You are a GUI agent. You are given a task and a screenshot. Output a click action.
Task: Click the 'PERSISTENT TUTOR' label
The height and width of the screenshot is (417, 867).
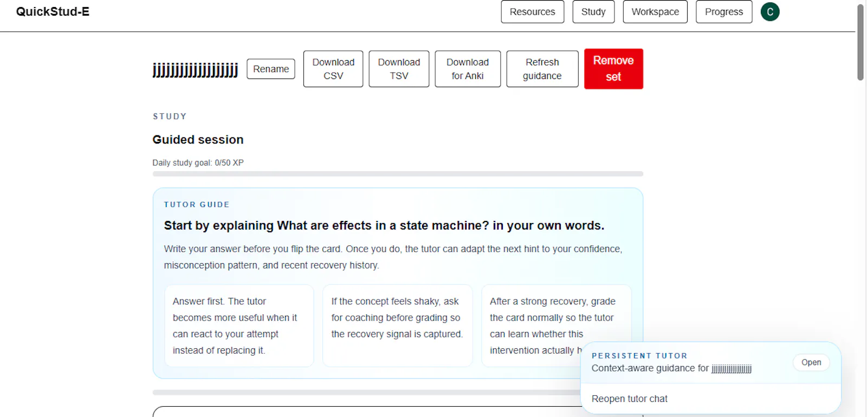639,356
